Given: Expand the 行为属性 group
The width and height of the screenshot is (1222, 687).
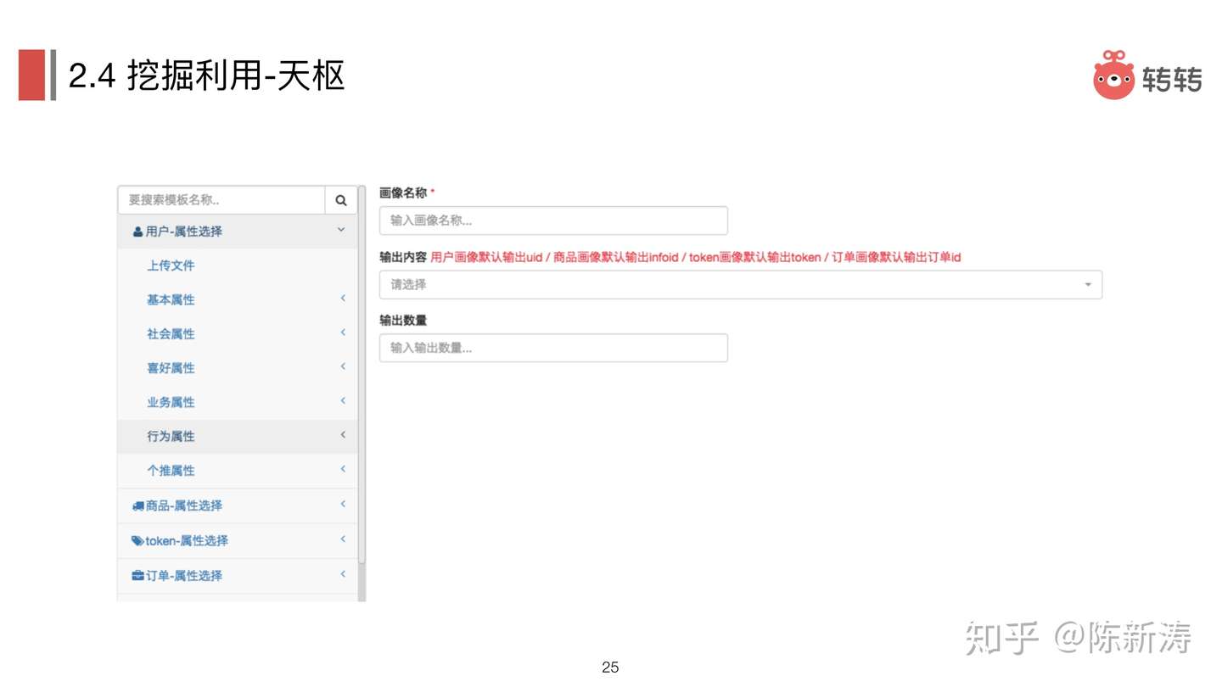Looking at the screenshot, I should (x=343, y=435).
